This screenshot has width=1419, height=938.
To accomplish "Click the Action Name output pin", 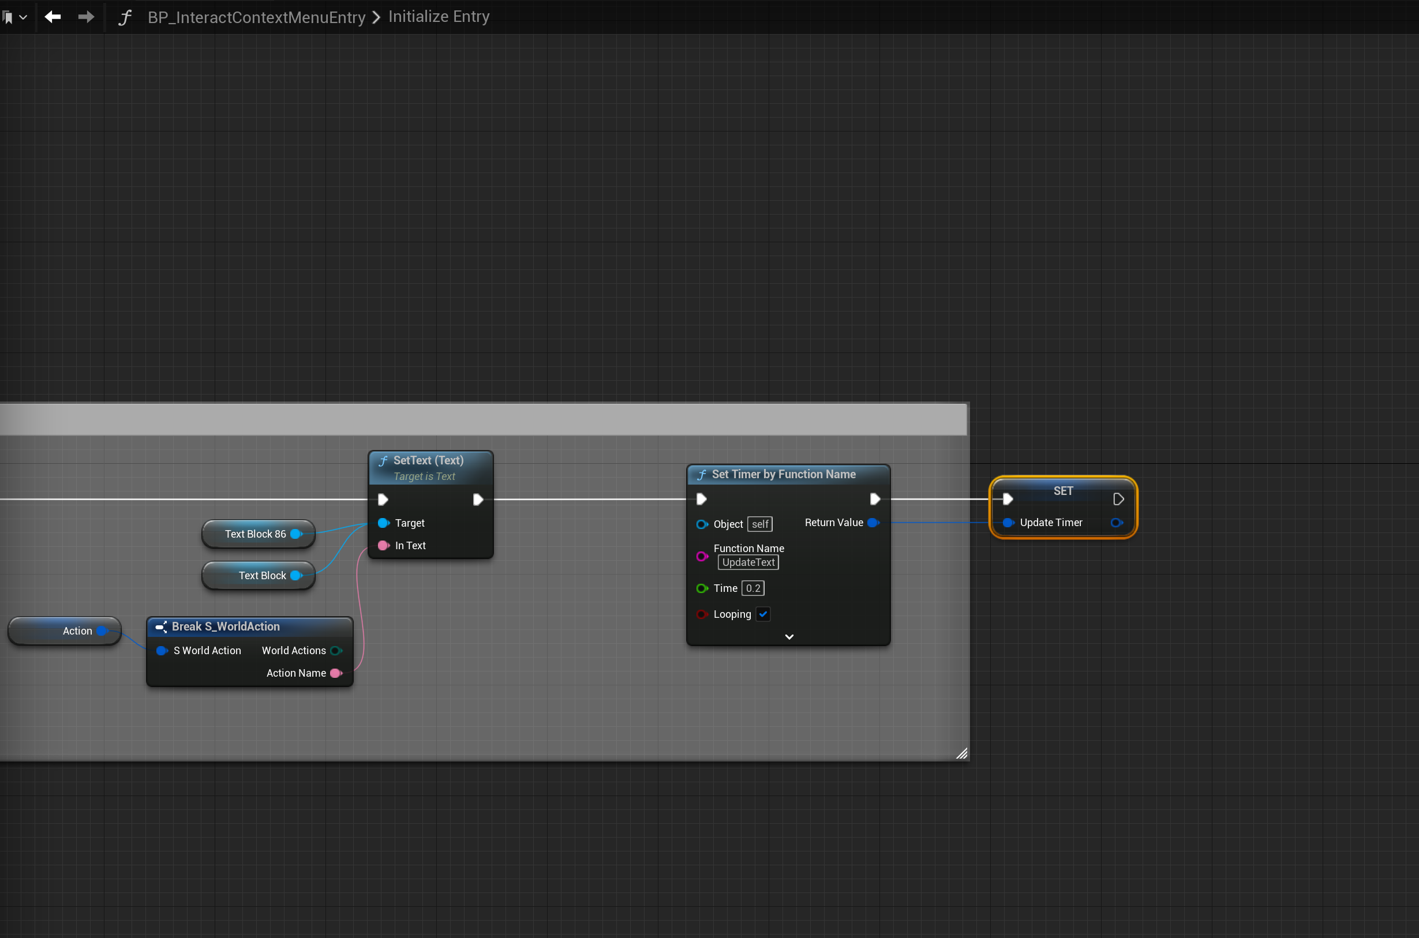I will [336, 674].
